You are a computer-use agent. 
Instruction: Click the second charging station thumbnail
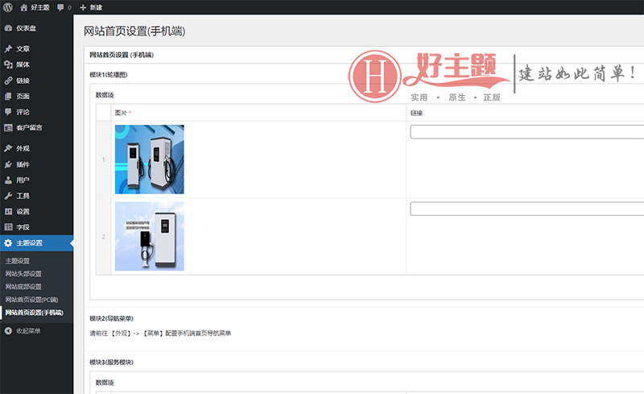coord(150,237)
